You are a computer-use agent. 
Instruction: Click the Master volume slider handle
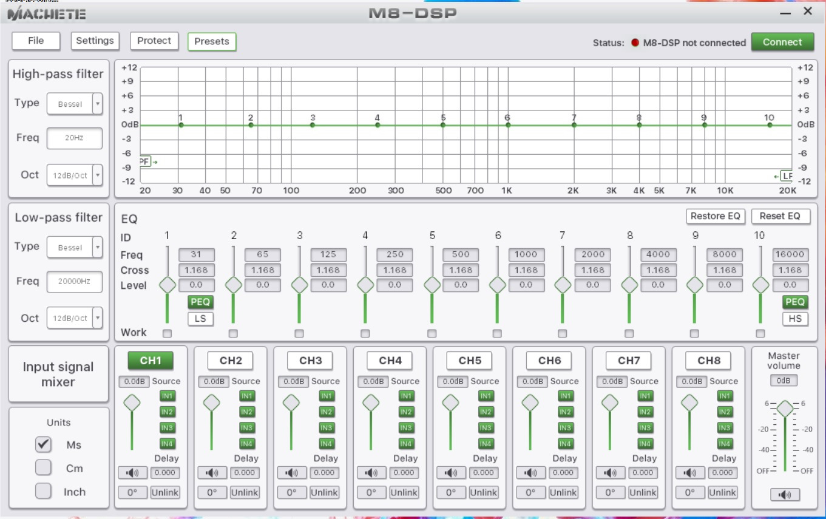[785, 409]
